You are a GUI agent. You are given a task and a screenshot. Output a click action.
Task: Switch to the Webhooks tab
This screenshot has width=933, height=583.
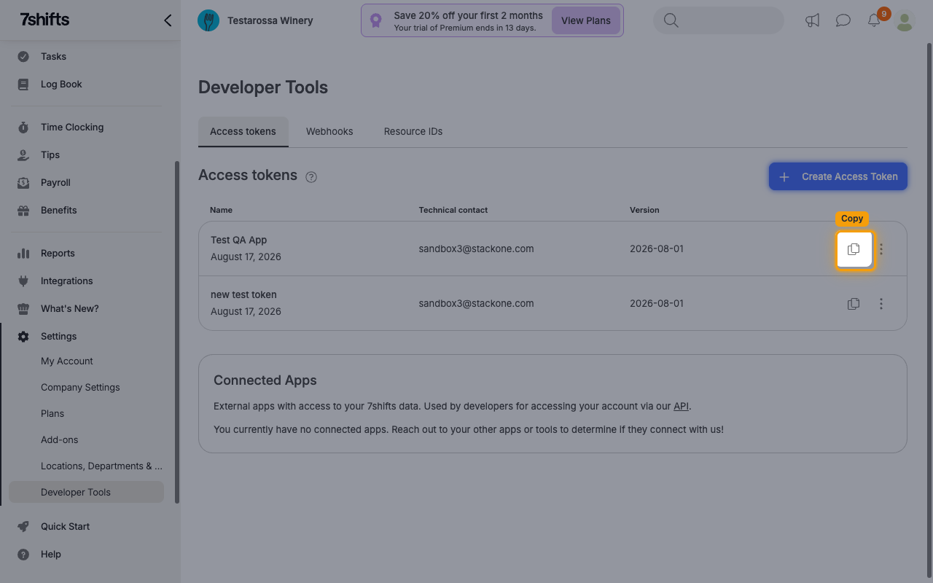tap(329, 131)
